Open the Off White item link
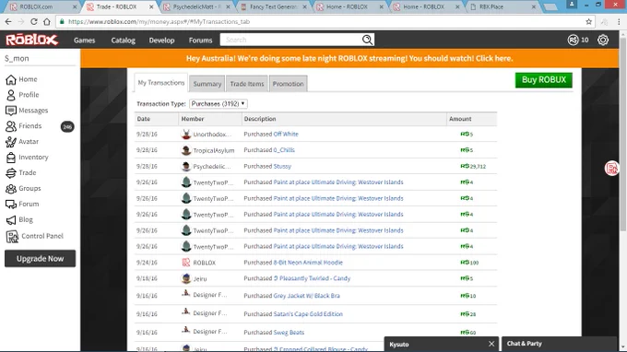The width and height of the screenshot is (627, 352). coord(286,134)
